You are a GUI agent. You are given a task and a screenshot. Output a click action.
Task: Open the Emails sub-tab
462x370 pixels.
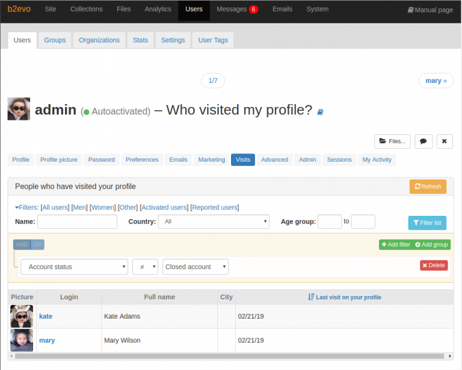click(x=178, y=160)
